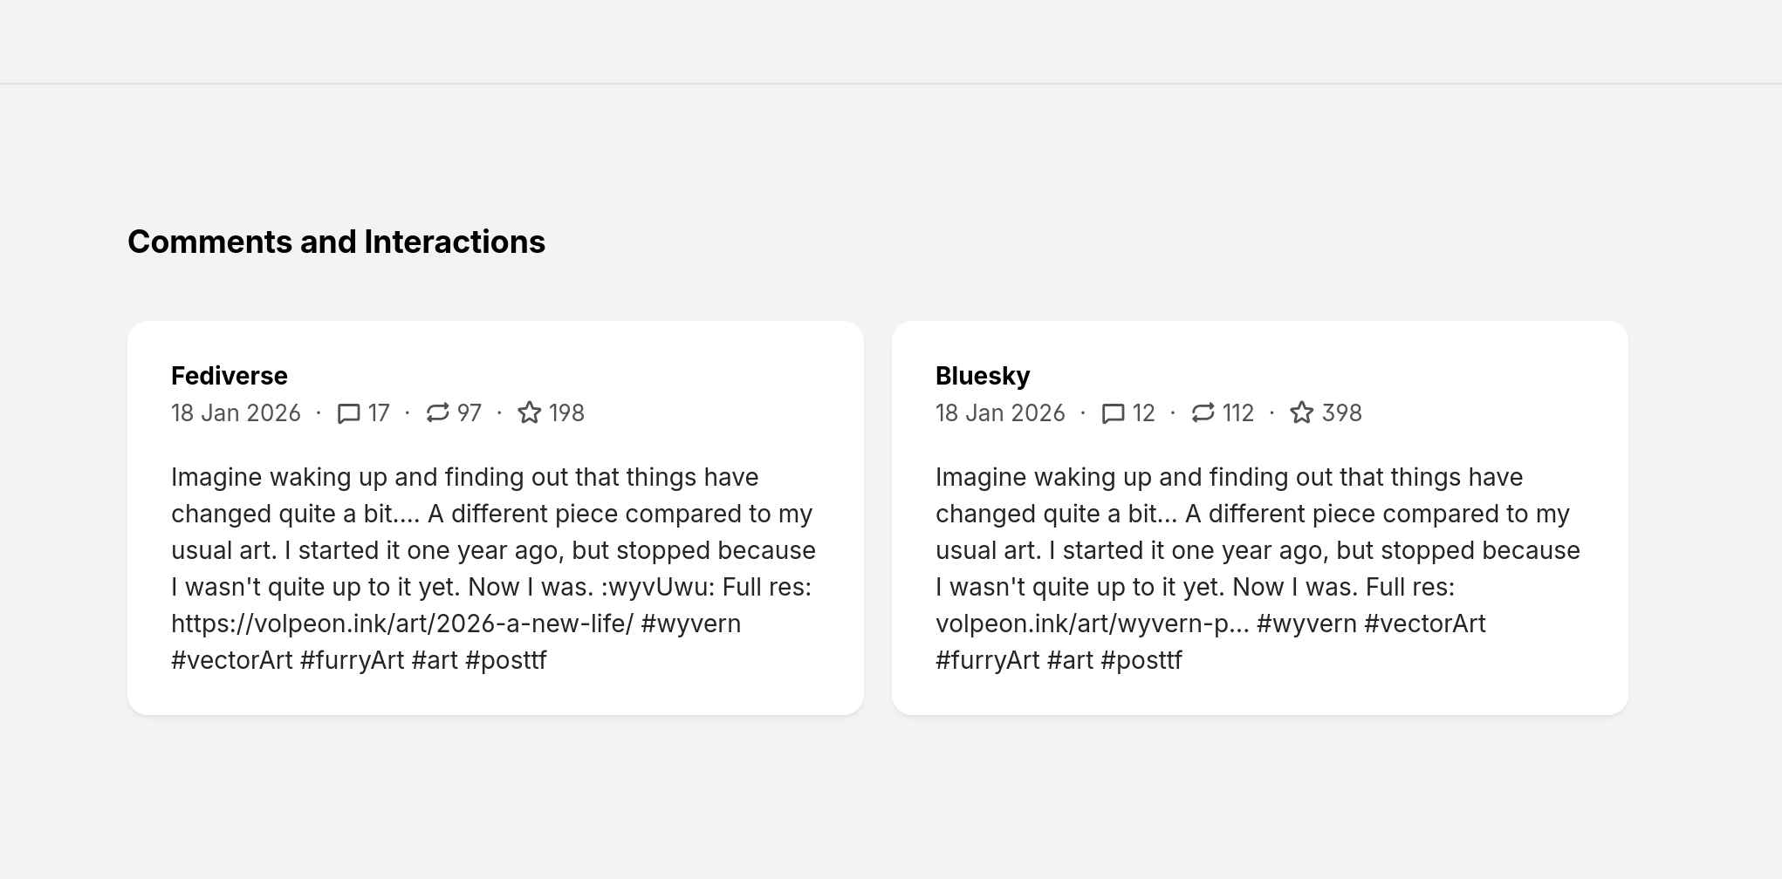Click the Bluesky post date 18 Jan 2026

pos(1000,413)
